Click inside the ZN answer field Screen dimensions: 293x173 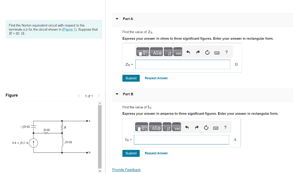pos(183,64)
